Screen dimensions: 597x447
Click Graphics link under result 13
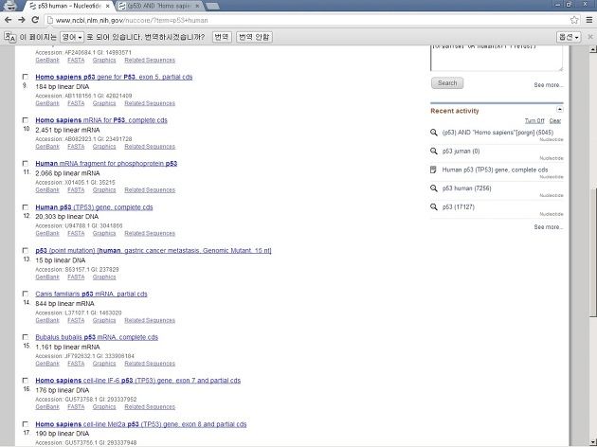pos(104,277)
